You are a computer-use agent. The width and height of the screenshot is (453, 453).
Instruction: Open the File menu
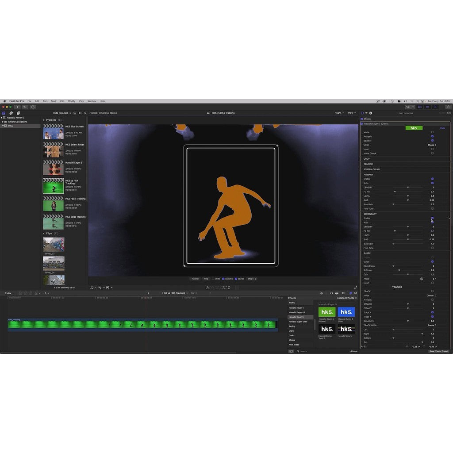(30, 101)
